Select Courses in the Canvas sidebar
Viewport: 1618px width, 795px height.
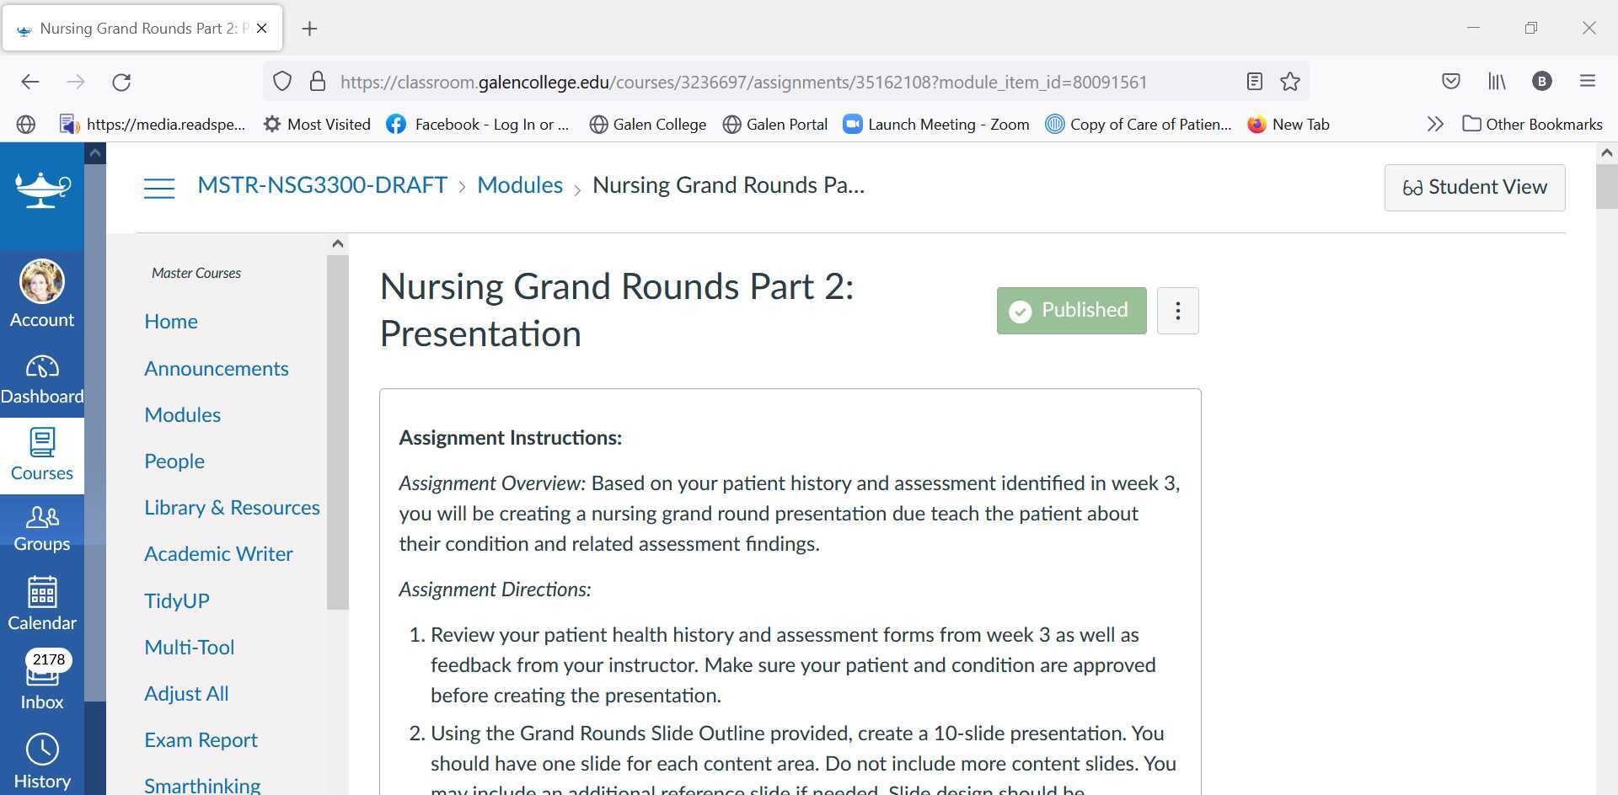(42, 455)
